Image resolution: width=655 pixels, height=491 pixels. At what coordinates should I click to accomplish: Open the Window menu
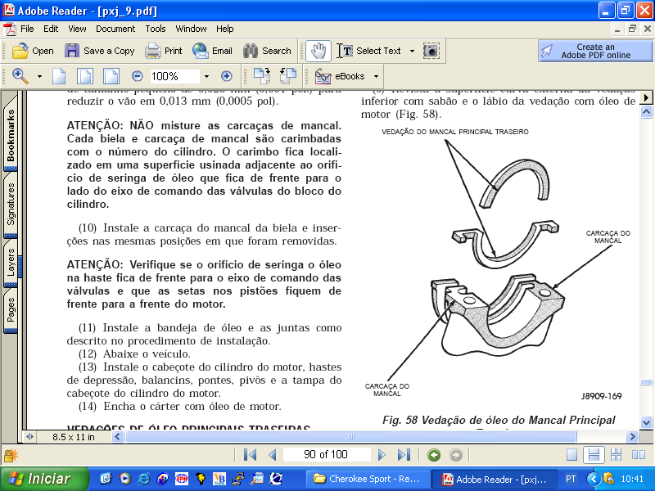click(191, 29)
